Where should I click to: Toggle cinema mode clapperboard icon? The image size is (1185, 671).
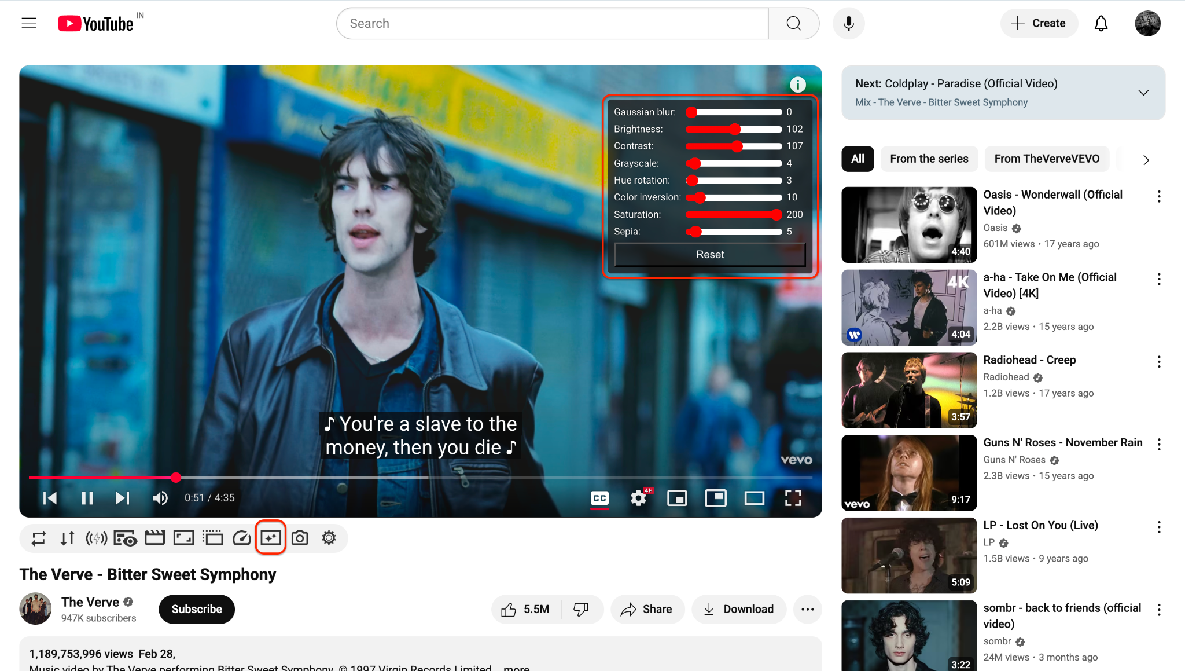coord(154,538)
